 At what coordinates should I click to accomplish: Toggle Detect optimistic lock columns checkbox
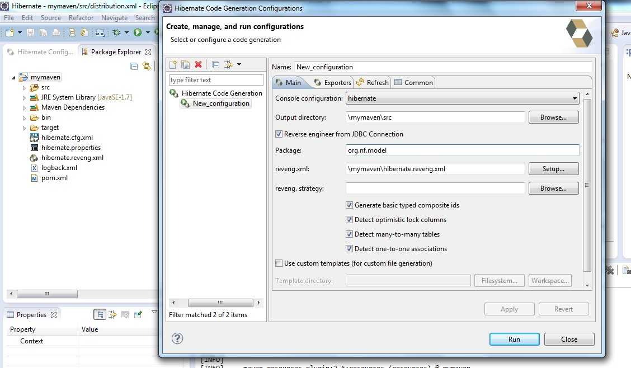[349, 220]
